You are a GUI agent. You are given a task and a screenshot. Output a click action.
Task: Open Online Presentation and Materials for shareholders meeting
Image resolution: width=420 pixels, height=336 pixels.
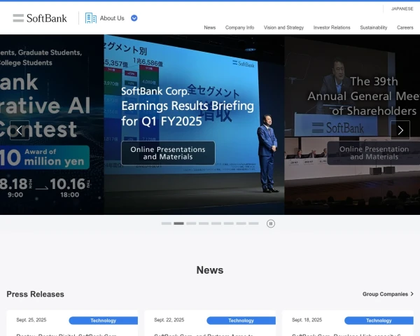click(374, 153)
